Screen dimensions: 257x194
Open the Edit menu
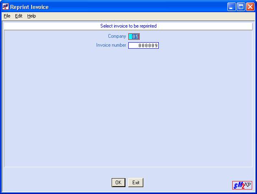(19, 16)
